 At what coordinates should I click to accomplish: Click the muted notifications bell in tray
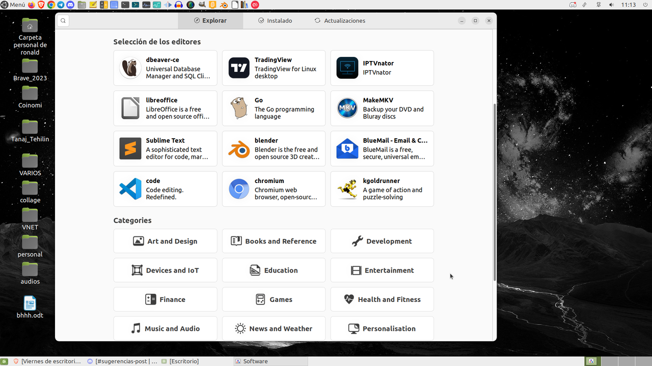point(599,5)
